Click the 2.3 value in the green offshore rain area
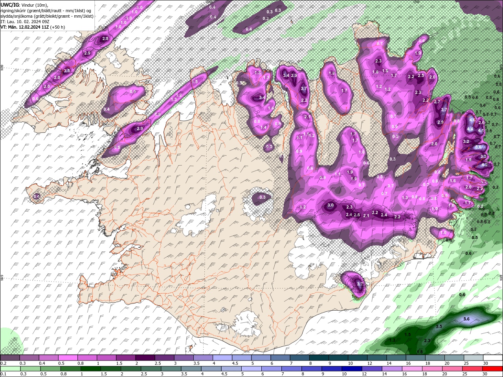Image resolution: width=503 pixels, height=377 pixels. tap(428, 340)
